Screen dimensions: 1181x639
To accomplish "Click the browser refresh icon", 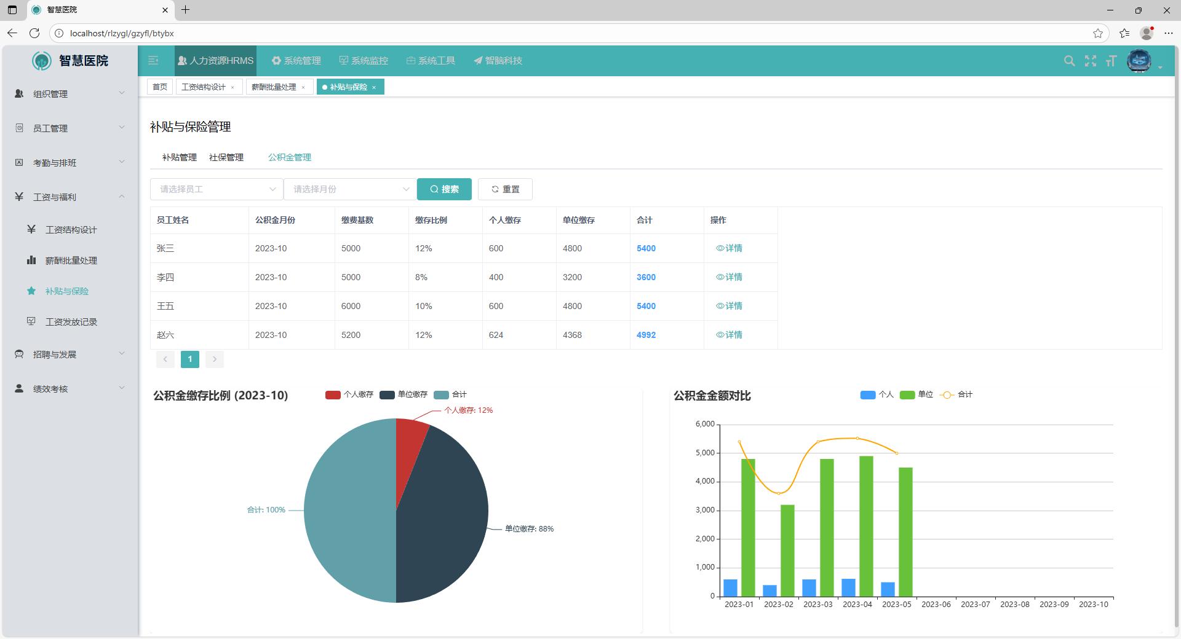I will click(x=34, y=33).
